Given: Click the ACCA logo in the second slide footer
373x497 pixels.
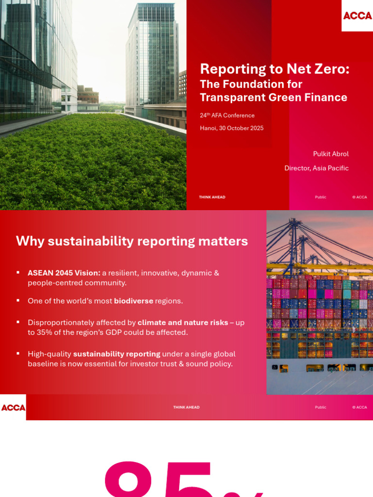Looking at the screenshot, I should [x=13, y=407].
